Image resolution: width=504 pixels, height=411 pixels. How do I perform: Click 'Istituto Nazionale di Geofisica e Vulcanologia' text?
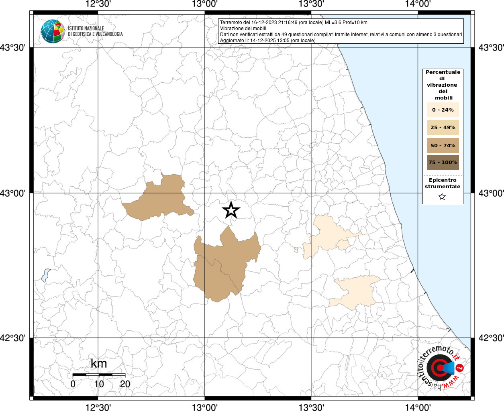click(95, 31)
